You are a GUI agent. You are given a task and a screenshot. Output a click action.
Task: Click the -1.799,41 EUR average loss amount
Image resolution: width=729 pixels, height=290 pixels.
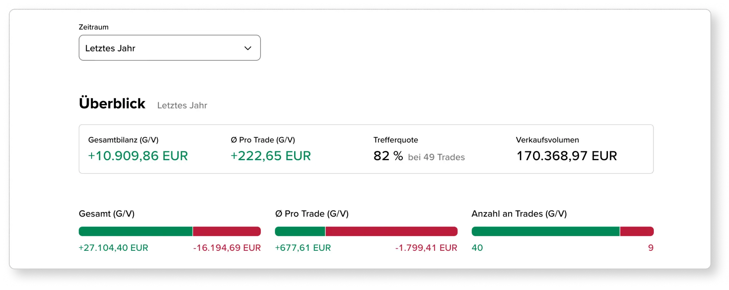[426, 248]
